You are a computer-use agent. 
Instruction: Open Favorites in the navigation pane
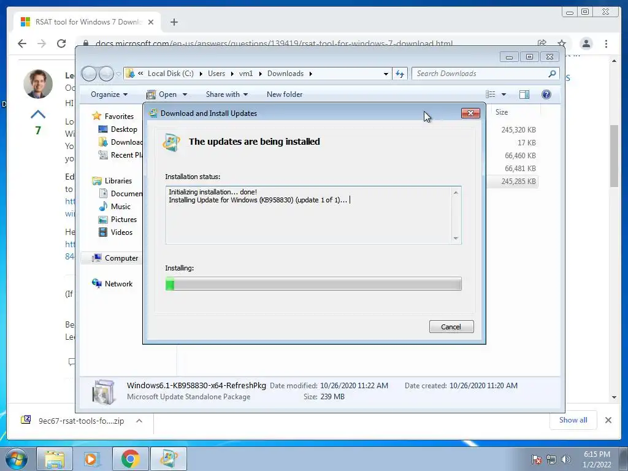(x=119, y=117)
